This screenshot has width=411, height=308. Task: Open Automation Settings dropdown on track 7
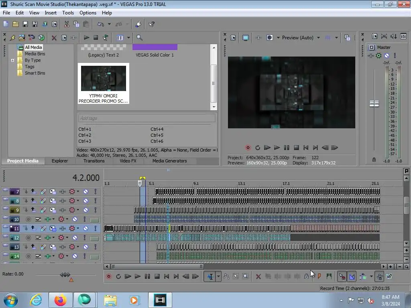tap(78, 191)
